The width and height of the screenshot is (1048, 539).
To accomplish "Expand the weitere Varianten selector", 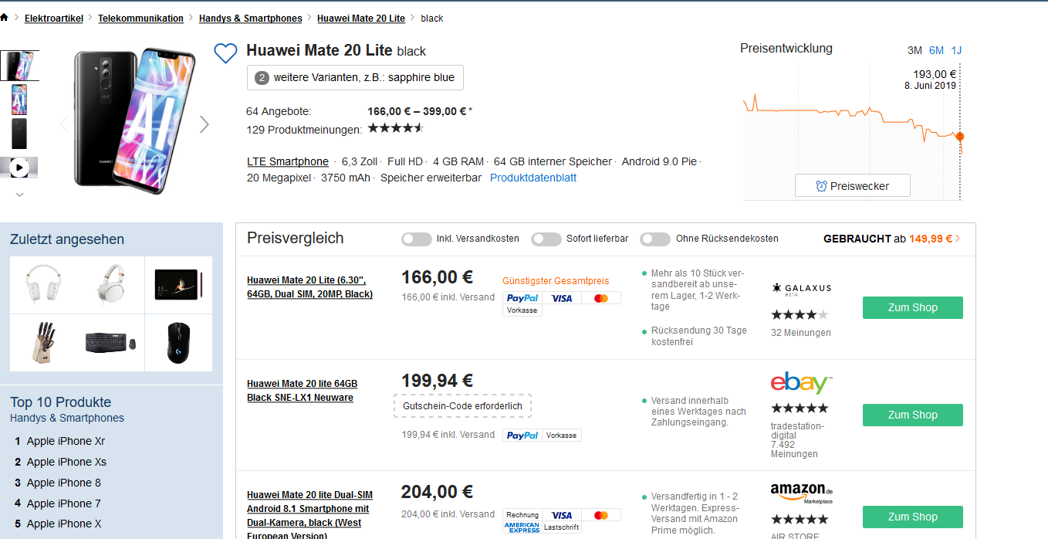I will [355, 77].
